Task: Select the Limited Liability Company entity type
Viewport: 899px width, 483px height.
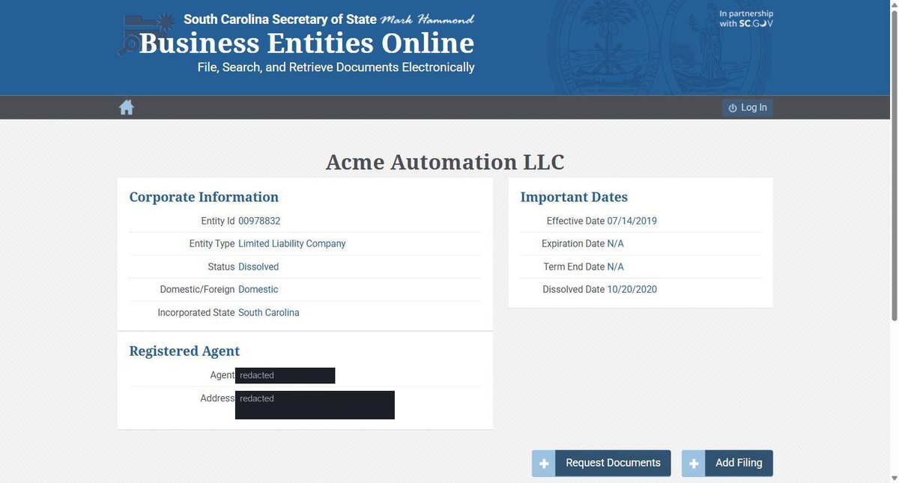Action: [x=292, y=243]
